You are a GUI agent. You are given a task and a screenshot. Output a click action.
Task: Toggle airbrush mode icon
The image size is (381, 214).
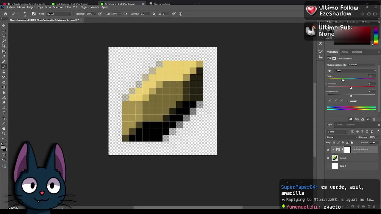click(125, 14)
